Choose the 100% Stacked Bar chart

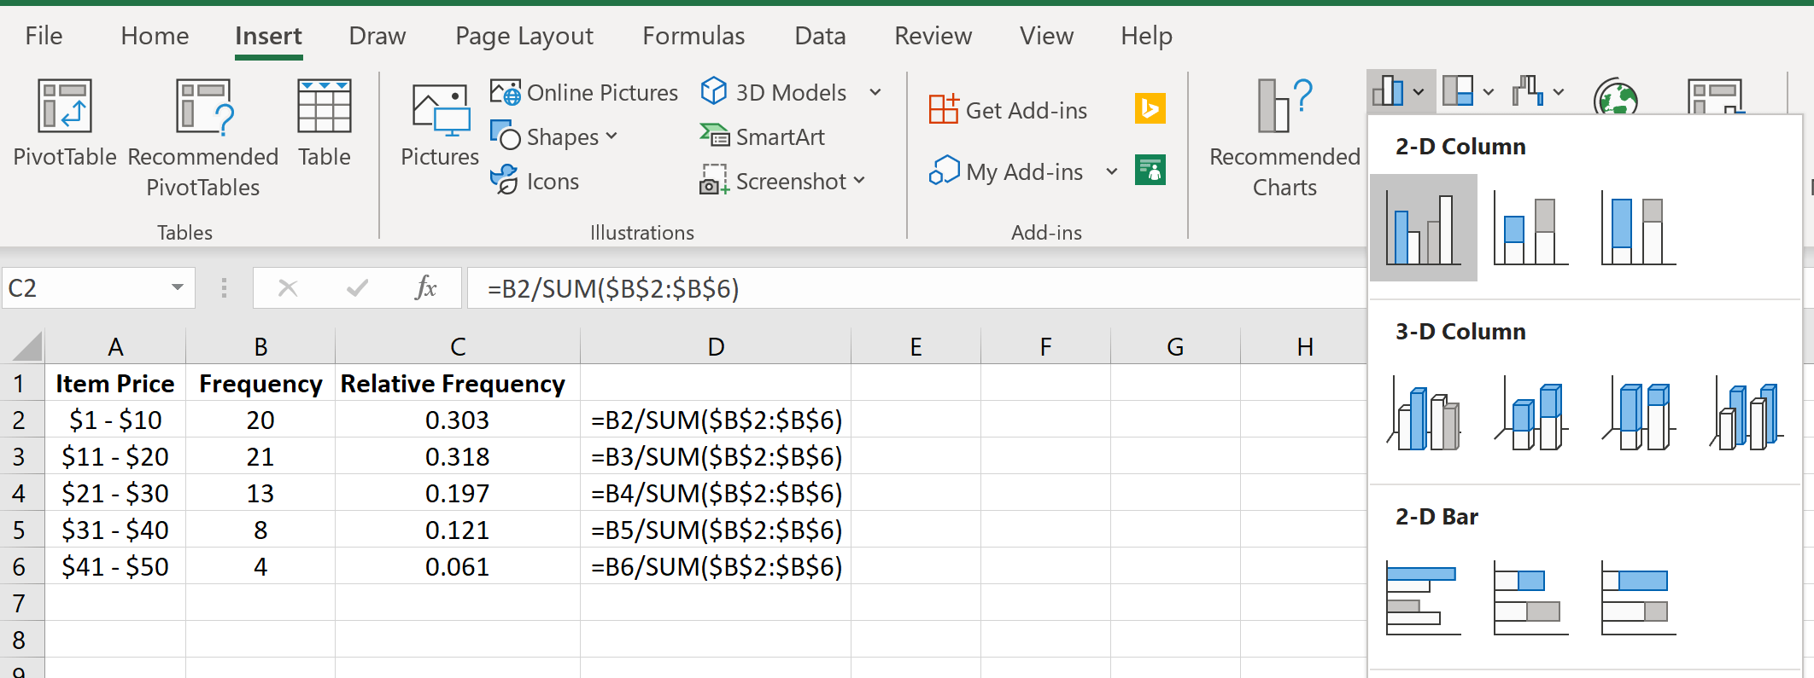1638,599
